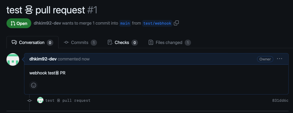293x113 pixels.
Task: Switch to the Commits tab
Action: pos(80,43)
